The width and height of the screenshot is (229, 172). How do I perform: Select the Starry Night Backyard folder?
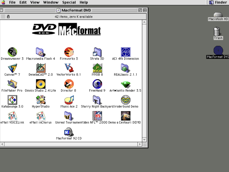click(x=97, y=100)
